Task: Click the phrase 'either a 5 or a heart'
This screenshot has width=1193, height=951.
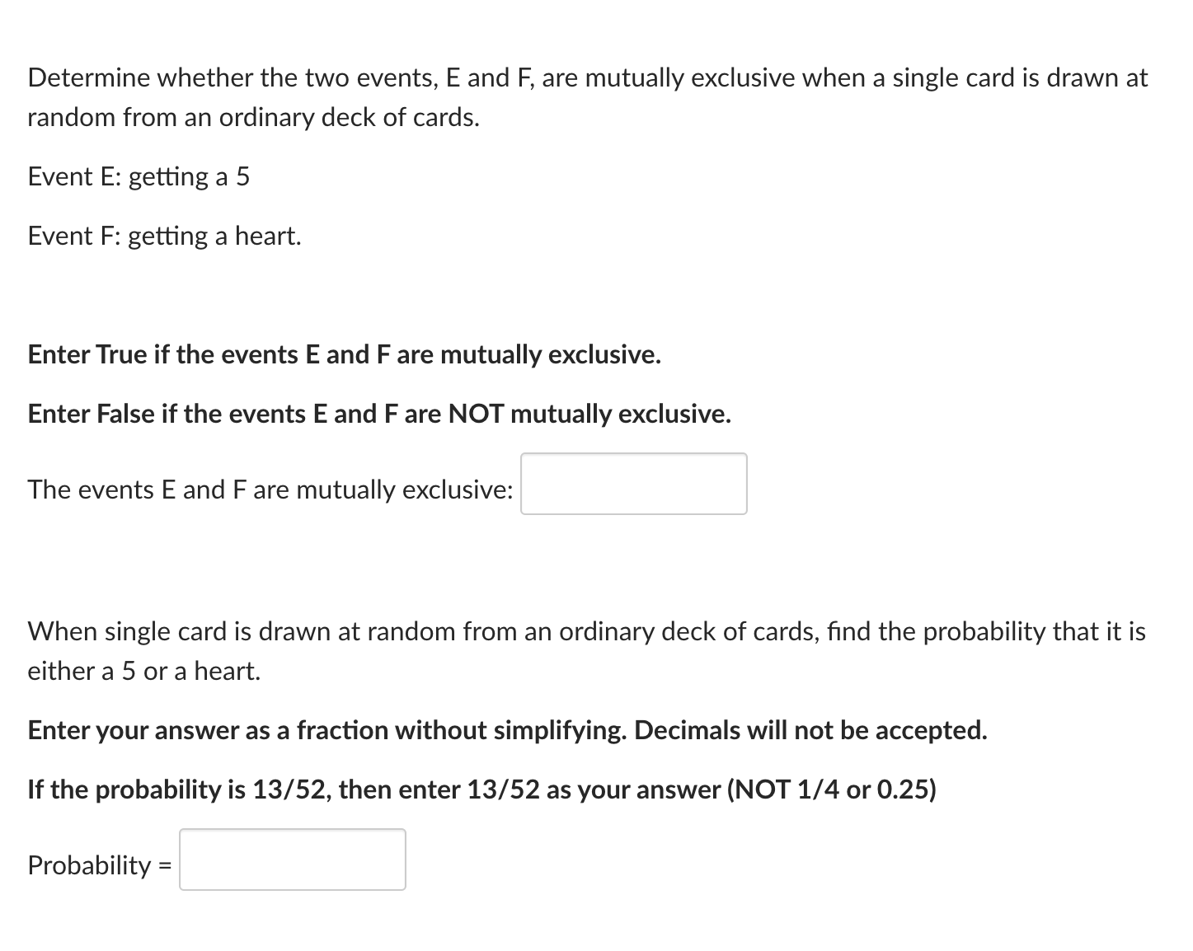Action: click(x=143, y=670)
